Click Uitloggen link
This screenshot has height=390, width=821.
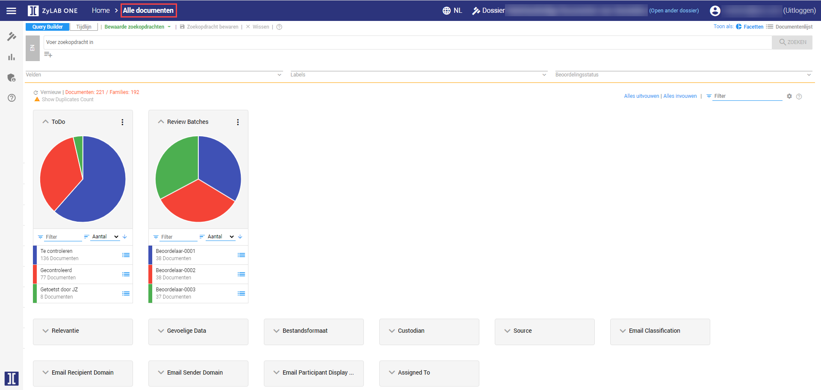tap(800, 11)
